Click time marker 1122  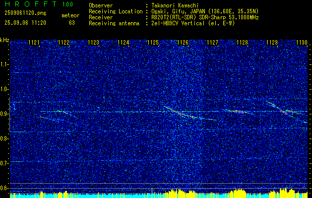[x=63, y=43]
